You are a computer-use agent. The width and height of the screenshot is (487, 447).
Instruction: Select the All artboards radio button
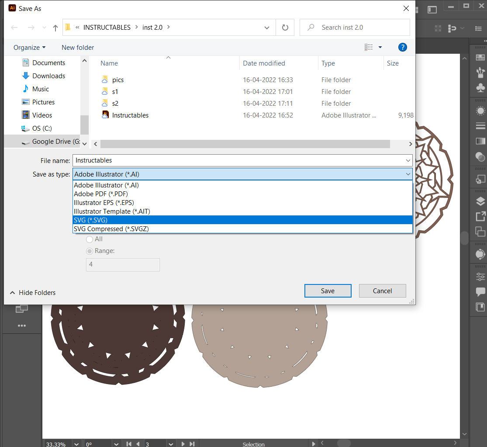90,239
